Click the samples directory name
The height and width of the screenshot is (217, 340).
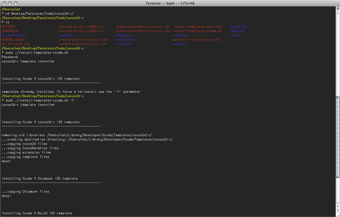180,44
